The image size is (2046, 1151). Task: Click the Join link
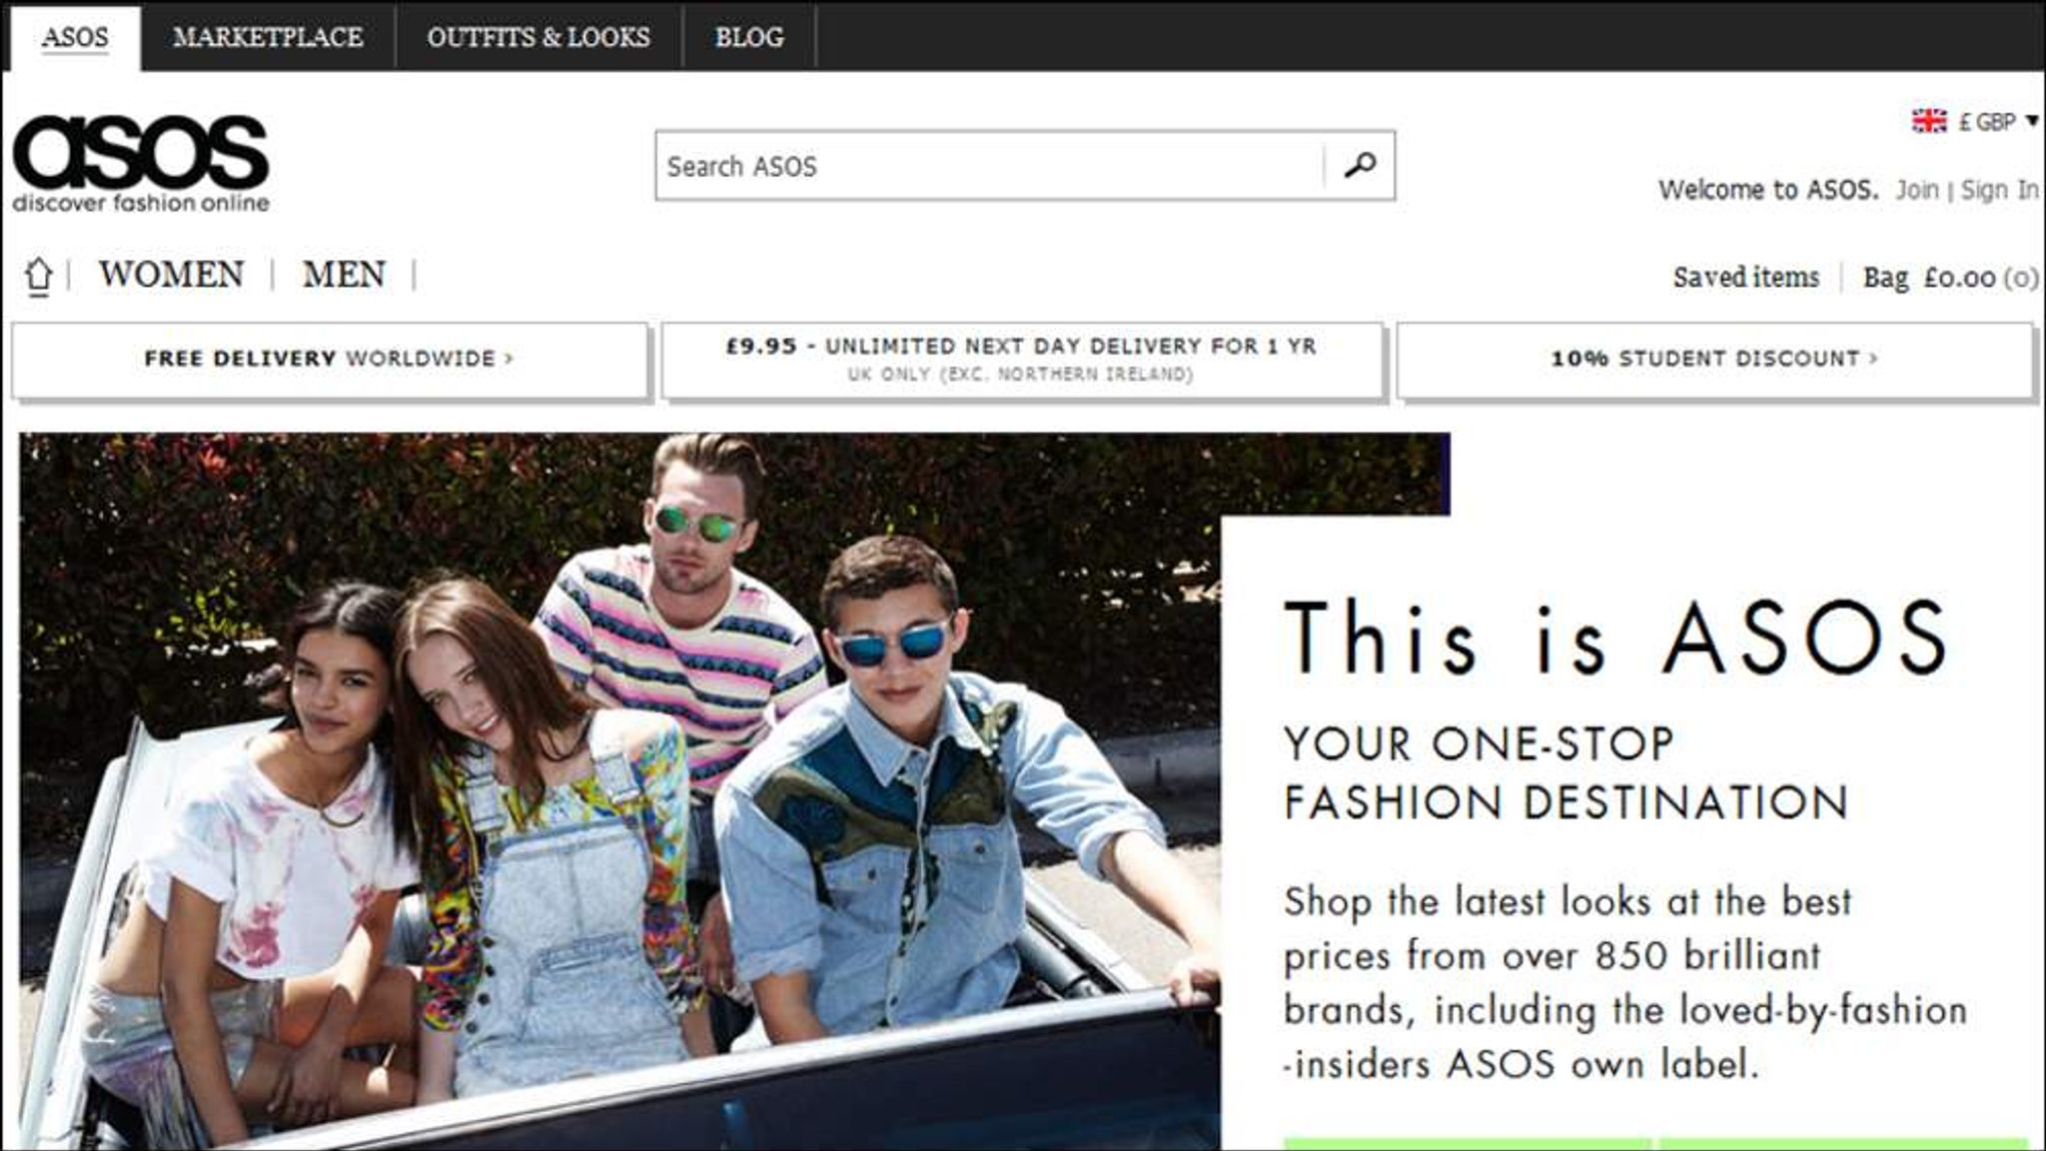click(x=1916, y=190)
